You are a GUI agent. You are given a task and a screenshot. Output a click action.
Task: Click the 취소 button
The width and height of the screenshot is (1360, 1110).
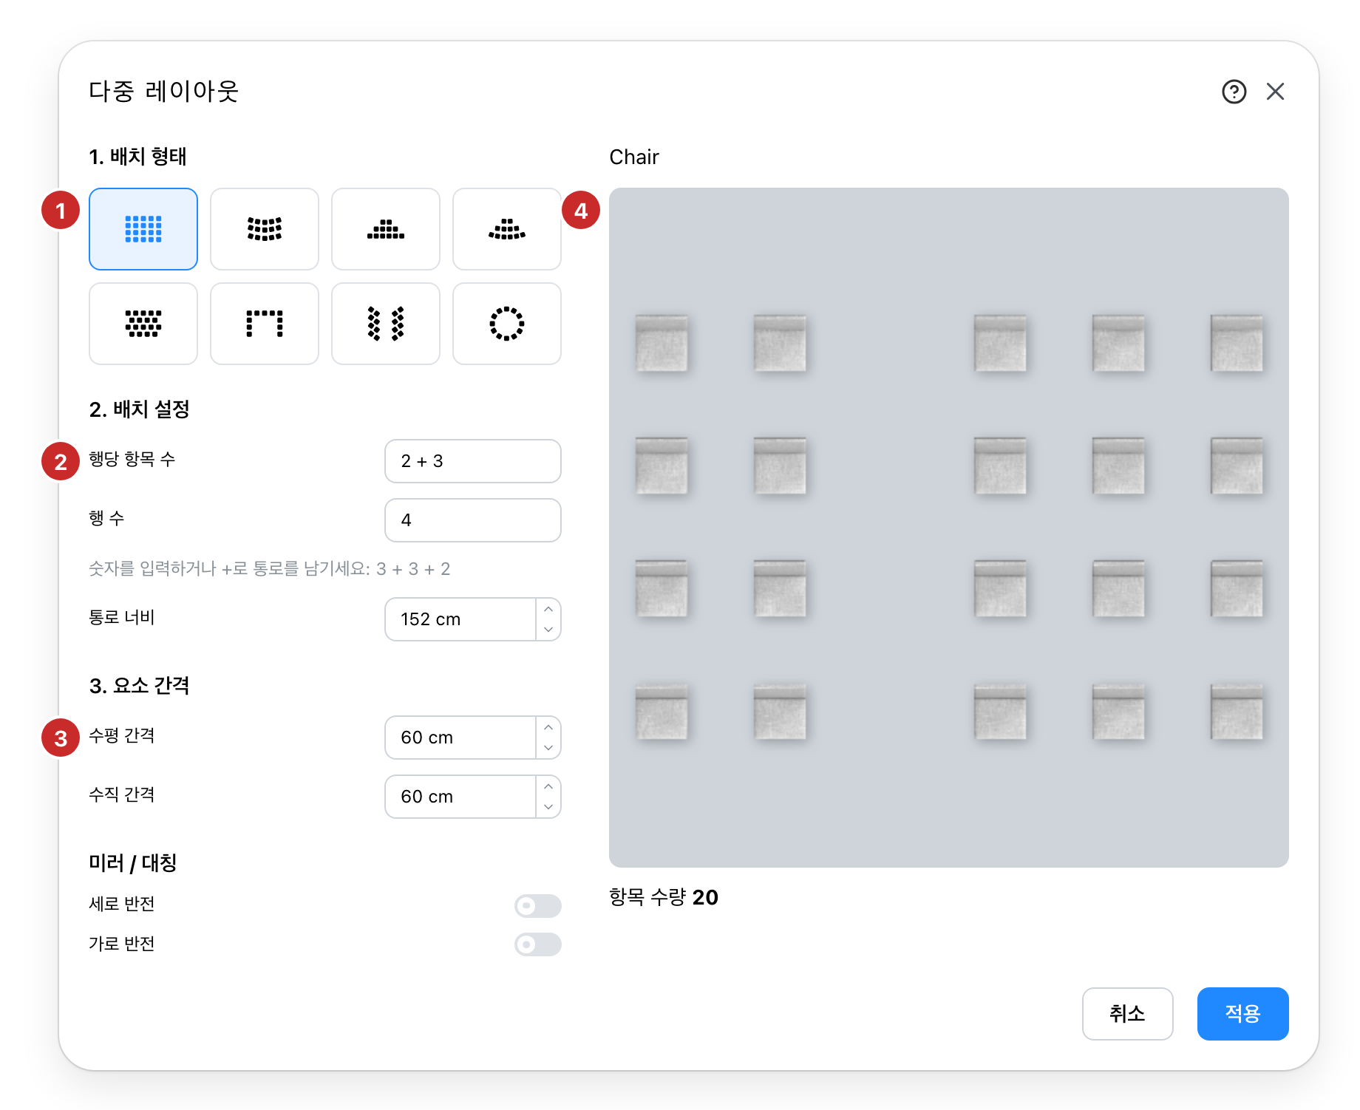(1127, 1013)
